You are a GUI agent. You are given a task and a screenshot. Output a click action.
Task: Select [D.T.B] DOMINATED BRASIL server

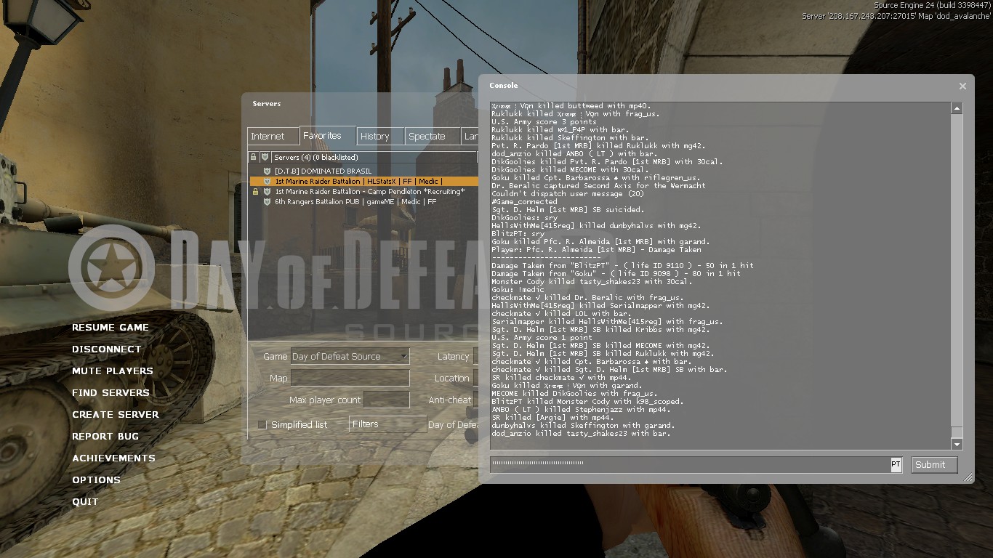pos(363,171)
